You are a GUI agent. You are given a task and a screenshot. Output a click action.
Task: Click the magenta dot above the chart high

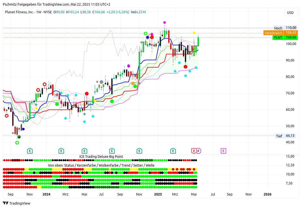click(164, 22)
